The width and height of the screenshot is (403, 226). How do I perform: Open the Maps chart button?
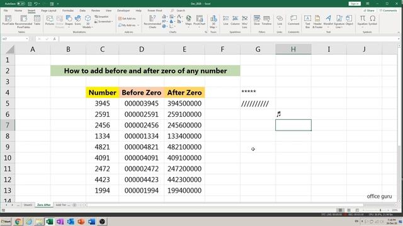pyautogui.click(x=188, y=21)
